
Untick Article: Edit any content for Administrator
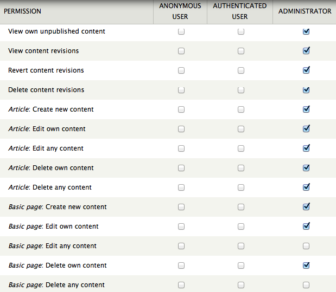tap(306, 148)
